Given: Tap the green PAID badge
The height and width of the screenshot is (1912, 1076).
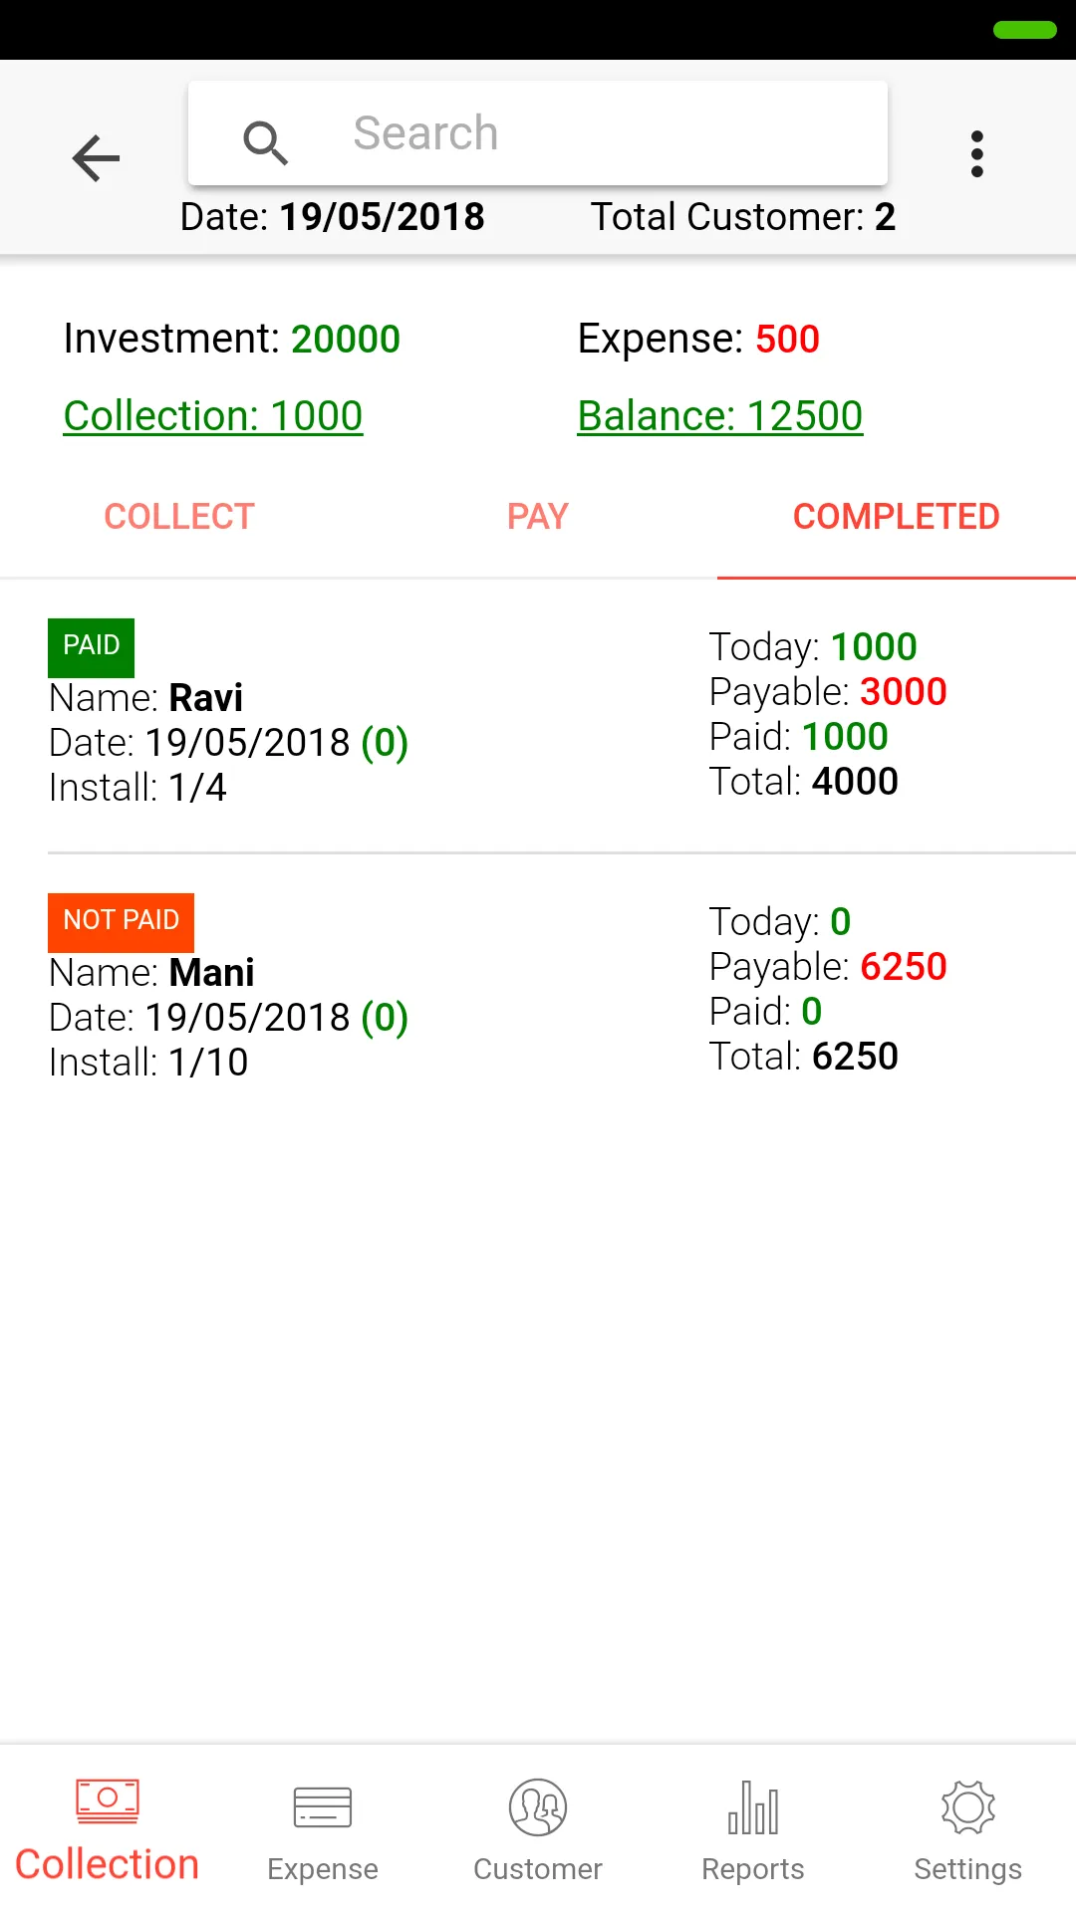Looking at the screenshot, I should pos(91,647).
